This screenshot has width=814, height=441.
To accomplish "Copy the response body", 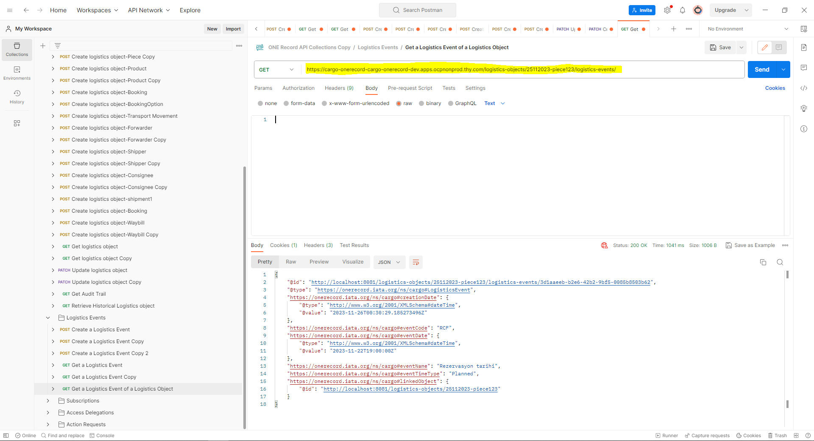I will (763, 262).
